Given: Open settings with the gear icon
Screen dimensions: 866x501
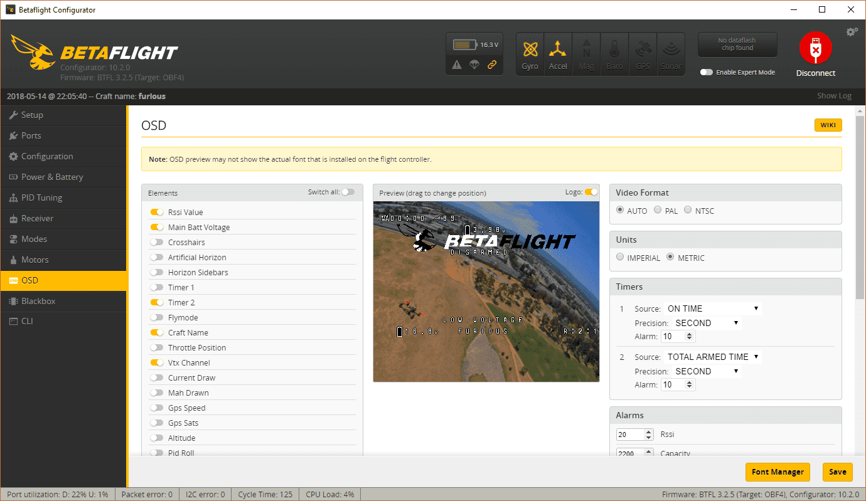Looking at the screenshot, I should click(852, 31).
